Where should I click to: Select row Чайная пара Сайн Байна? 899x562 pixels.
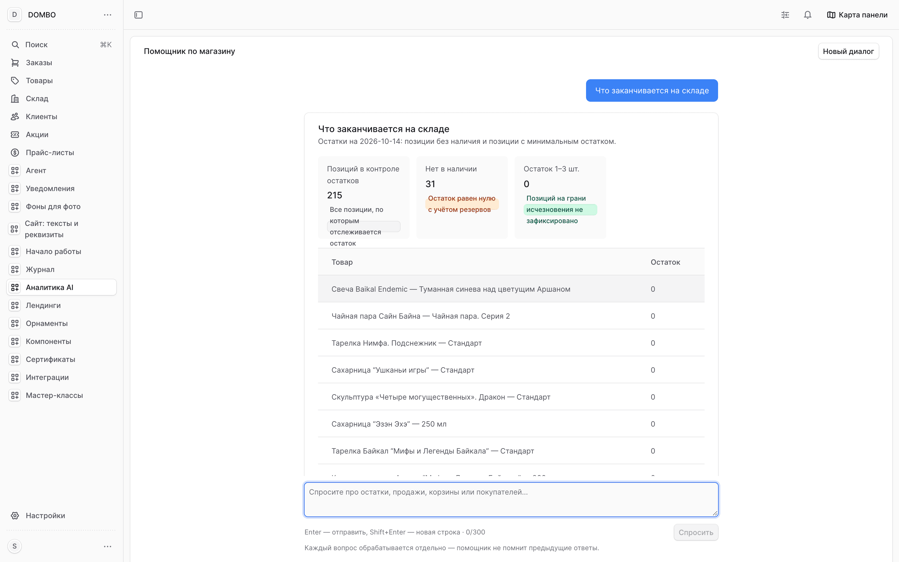tap(511, 316)
